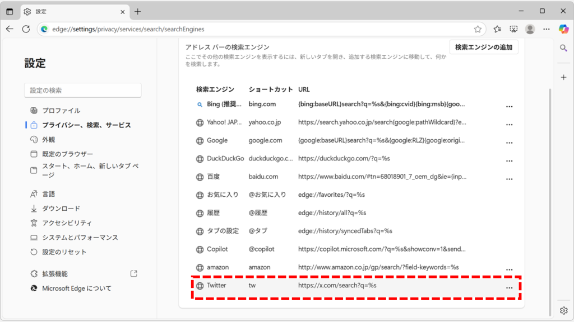The height and width of the screenshot is (322, 574).
Task: Select the タブの設定 engine name
Action: (x=223, y=231)
